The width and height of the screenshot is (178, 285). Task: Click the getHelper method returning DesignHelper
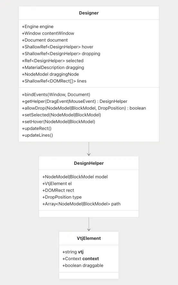pos(75,101)
